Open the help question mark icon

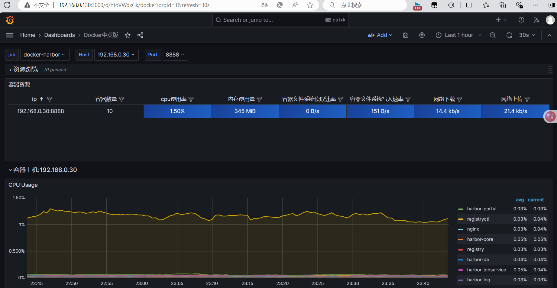tap(521, 20)
